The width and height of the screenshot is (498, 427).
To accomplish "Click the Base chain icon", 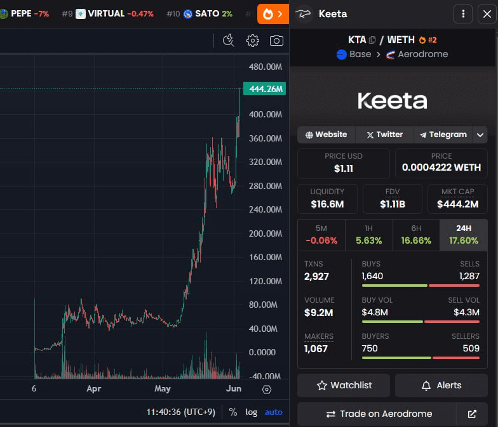I will (342, 55).
